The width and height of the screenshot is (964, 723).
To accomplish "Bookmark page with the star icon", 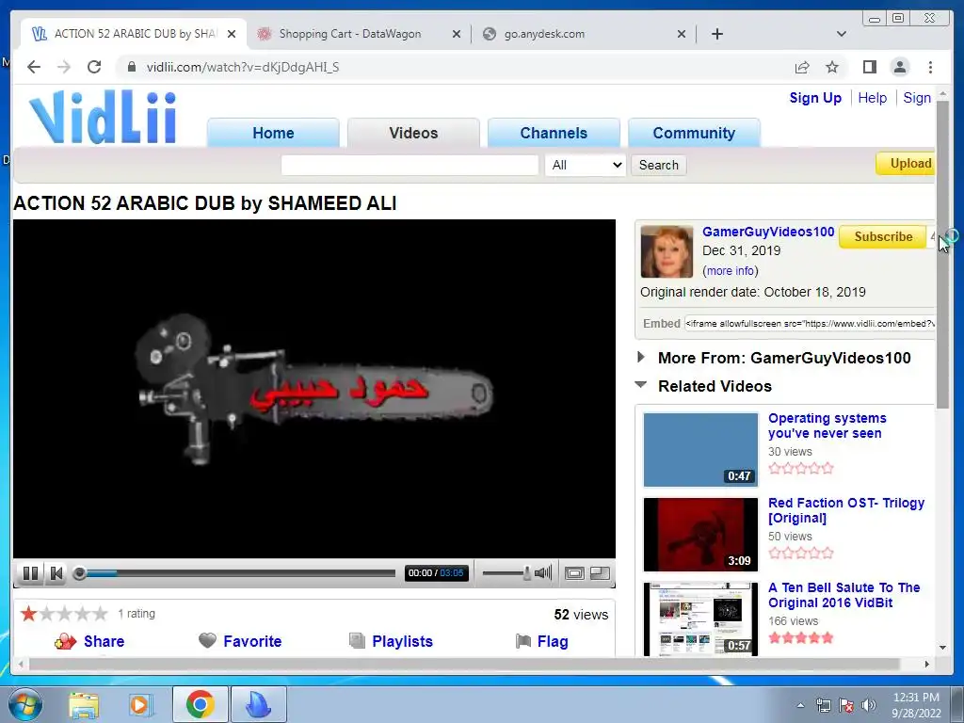I will point(832,67).
